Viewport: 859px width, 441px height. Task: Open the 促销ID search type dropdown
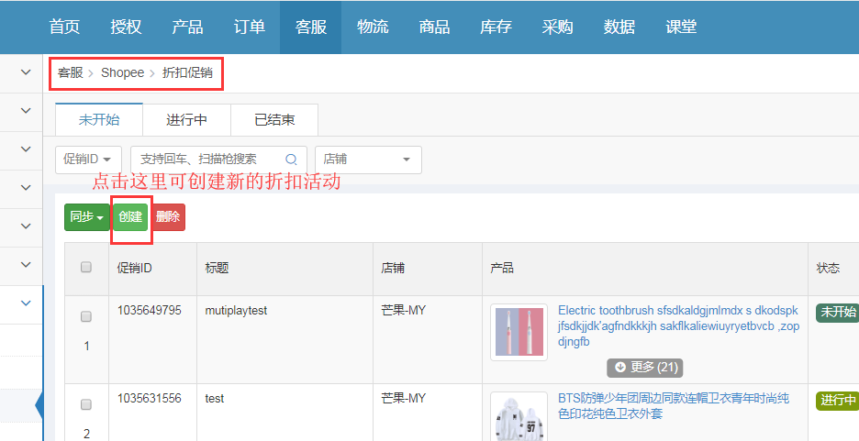tap(89, 160)
